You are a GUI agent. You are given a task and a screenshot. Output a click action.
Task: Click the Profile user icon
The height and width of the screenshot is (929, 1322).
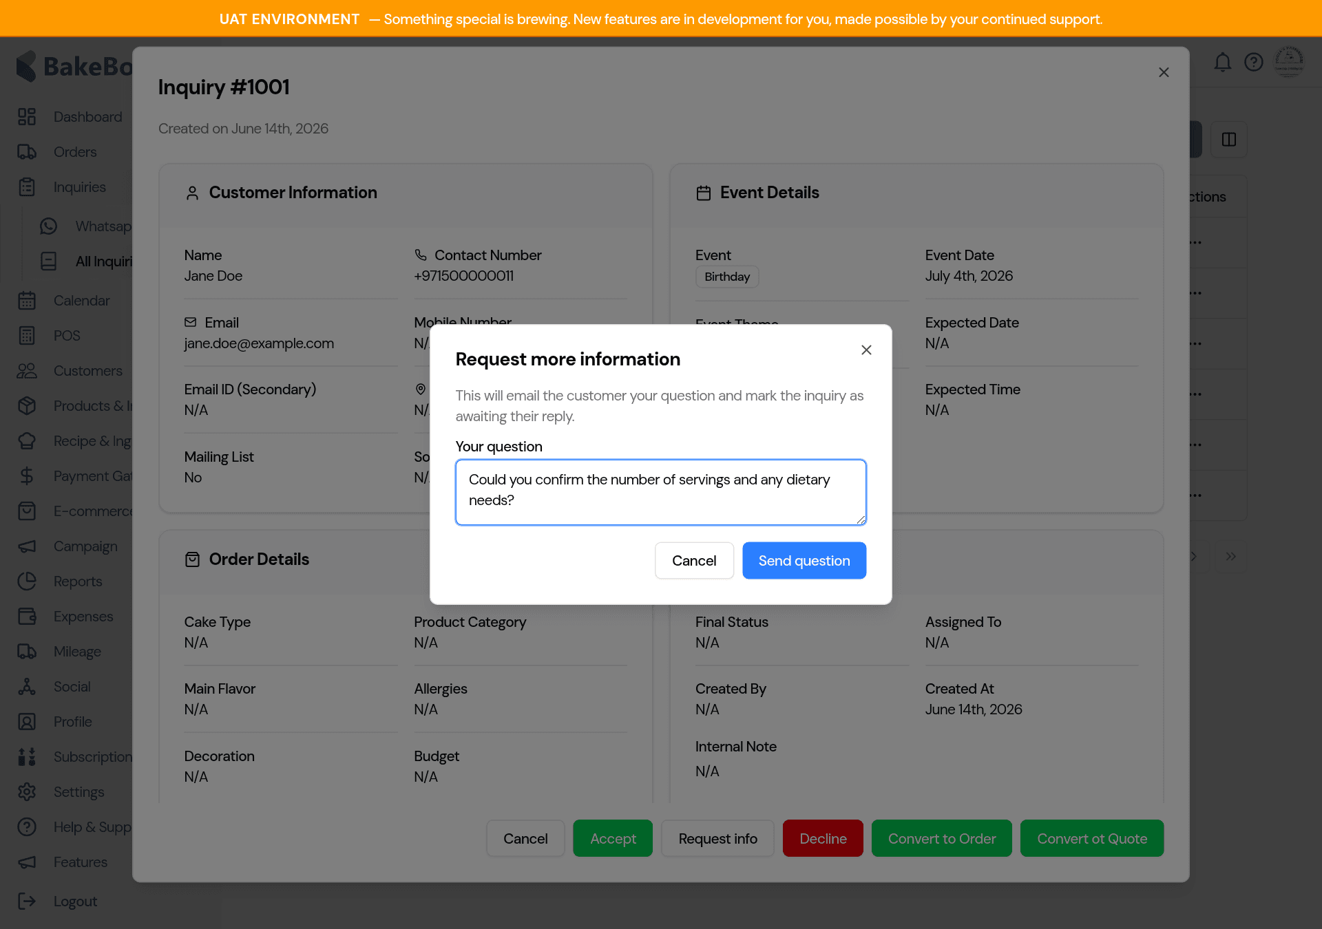[27, 722]
